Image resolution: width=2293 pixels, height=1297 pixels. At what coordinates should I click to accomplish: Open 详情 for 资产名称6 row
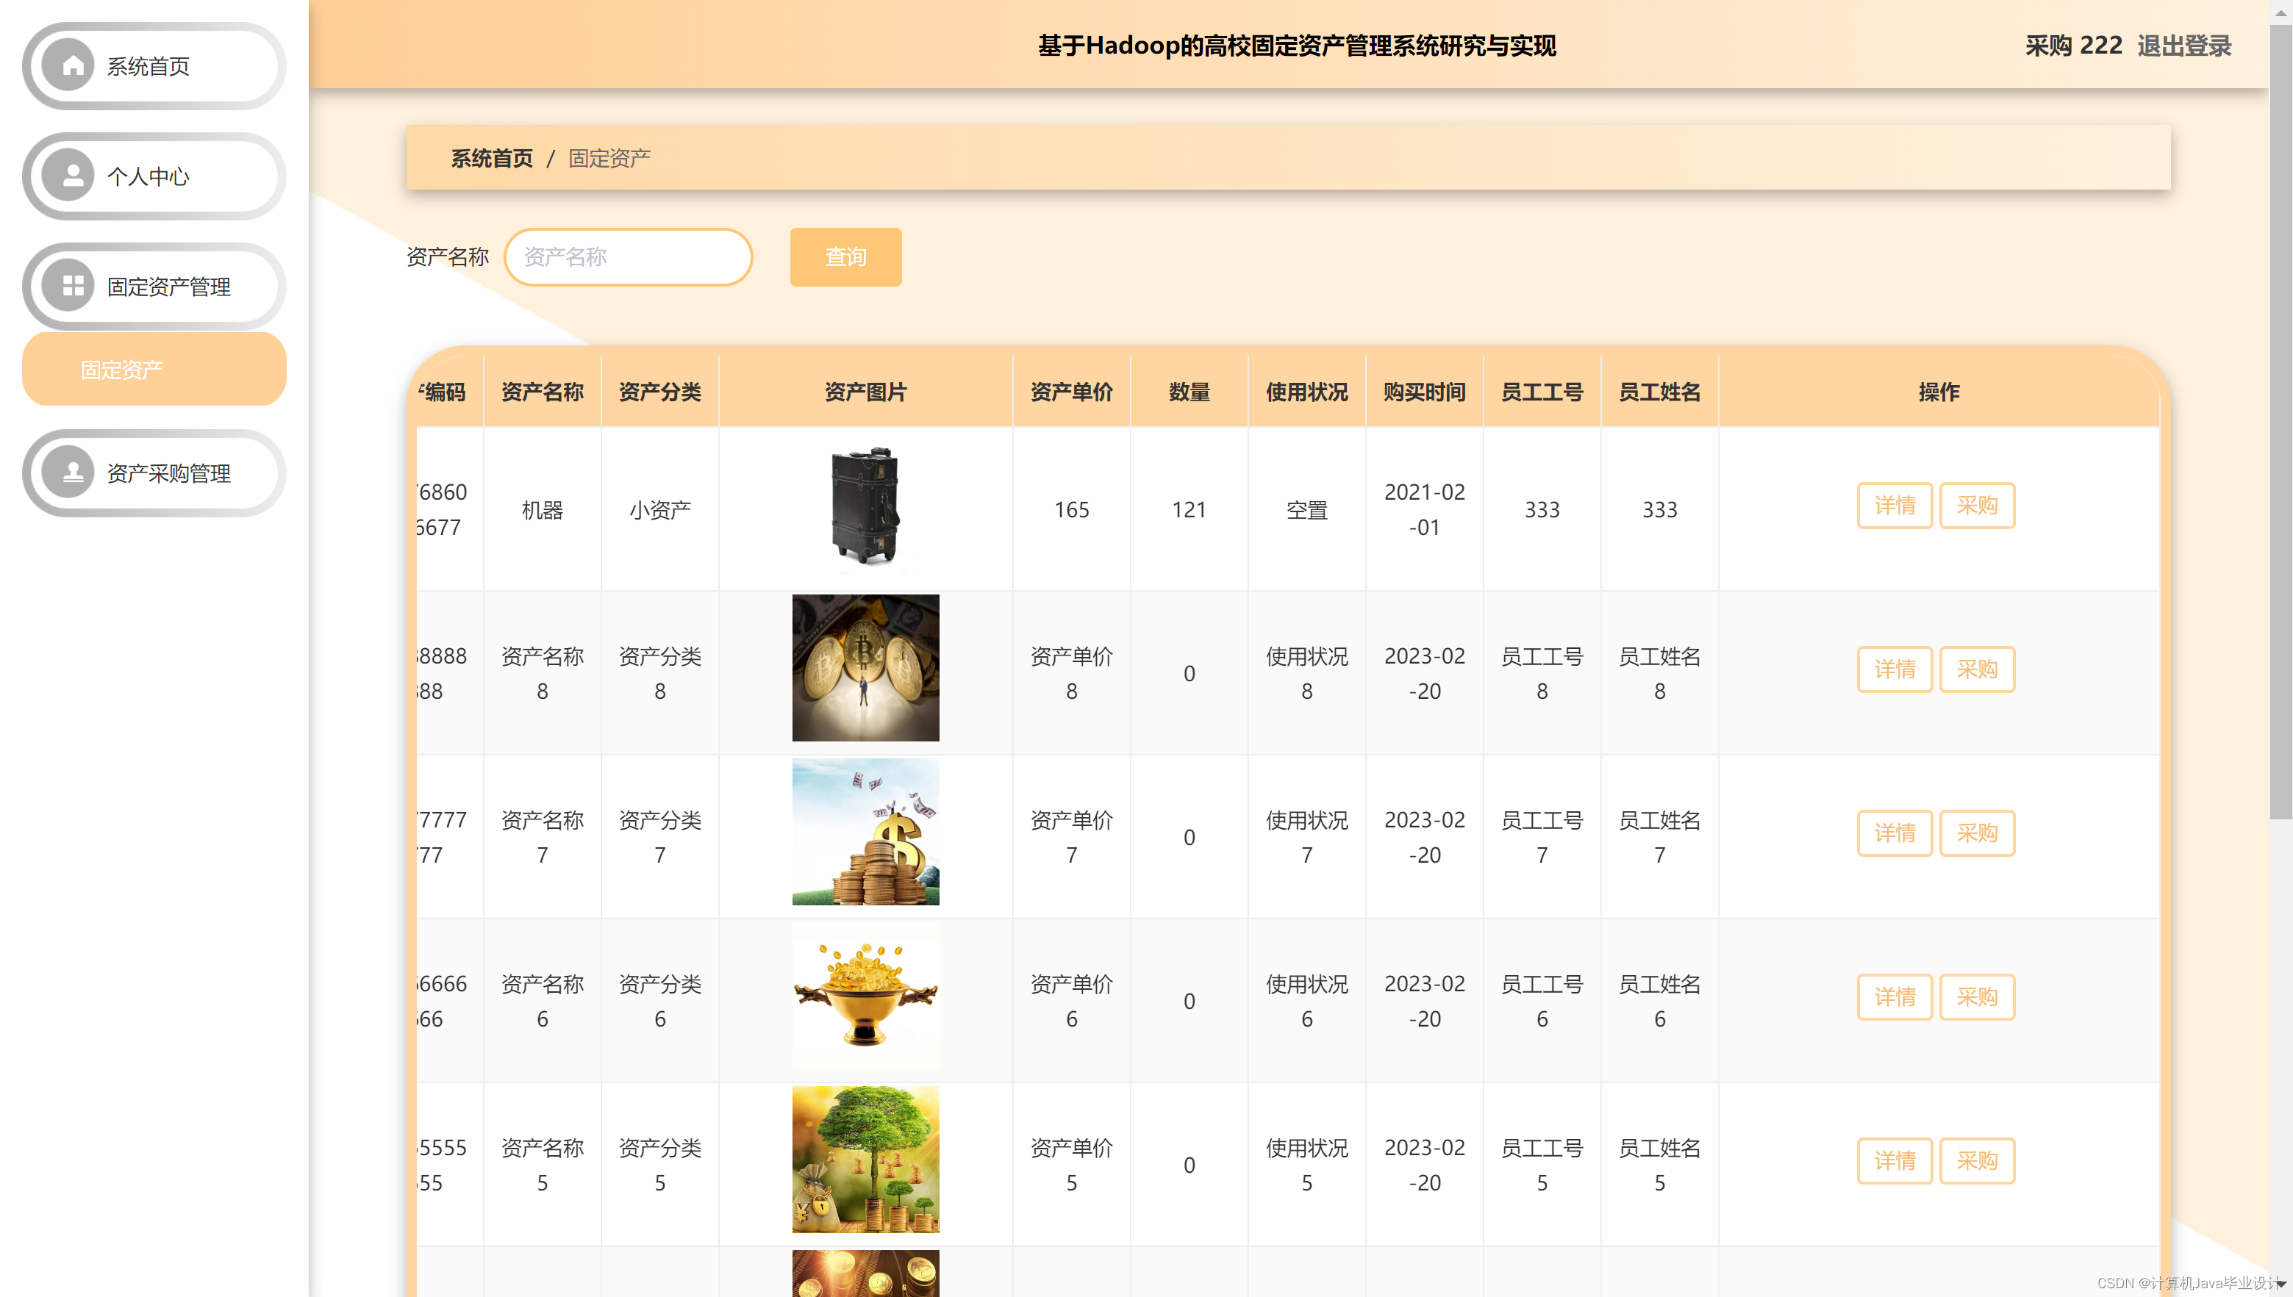(x=1894, y=996)
